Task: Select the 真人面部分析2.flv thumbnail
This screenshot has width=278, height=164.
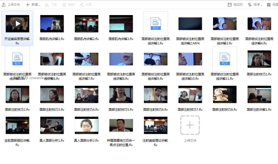Action: (x=87, y=125)
